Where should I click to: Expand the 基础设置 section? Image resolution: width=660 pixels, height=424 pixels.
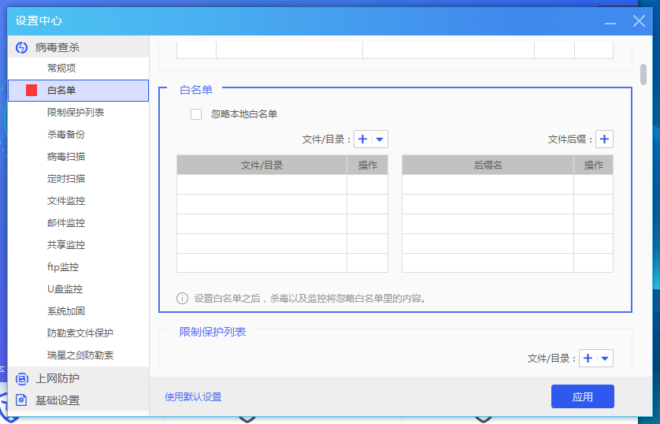(x=79, y=400)
